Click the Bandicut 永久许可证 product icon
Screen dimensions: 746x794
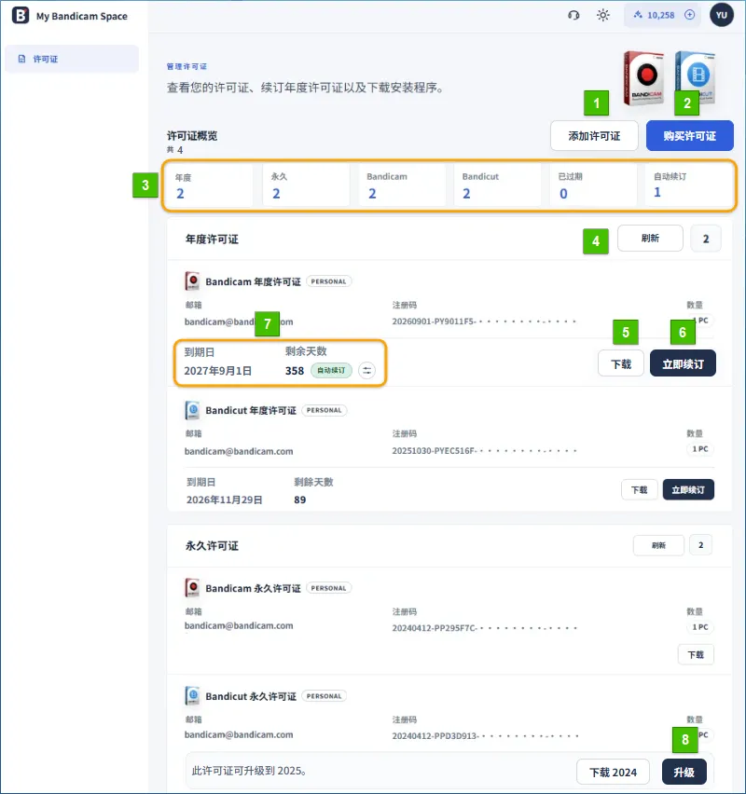[x=192, y=696]
